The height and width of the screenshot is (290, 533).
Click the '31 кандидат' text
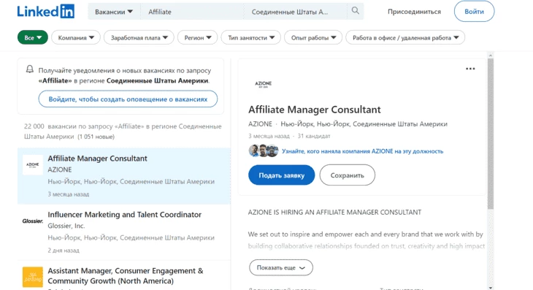click(x=314, y=136)
